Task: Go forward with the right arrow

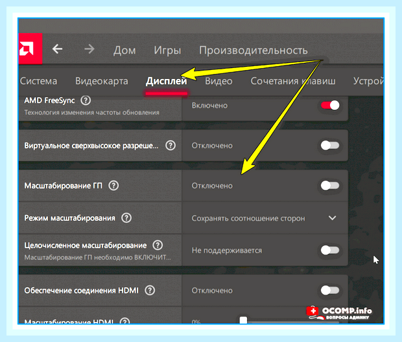Action: point(89,49)
